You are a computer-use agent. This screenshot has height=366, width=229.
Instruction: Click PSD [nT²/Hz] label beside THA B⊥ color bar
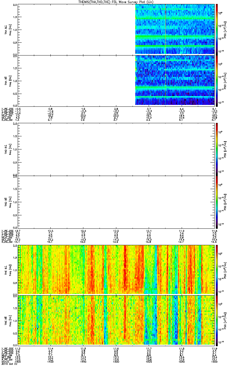click(225, 29)
